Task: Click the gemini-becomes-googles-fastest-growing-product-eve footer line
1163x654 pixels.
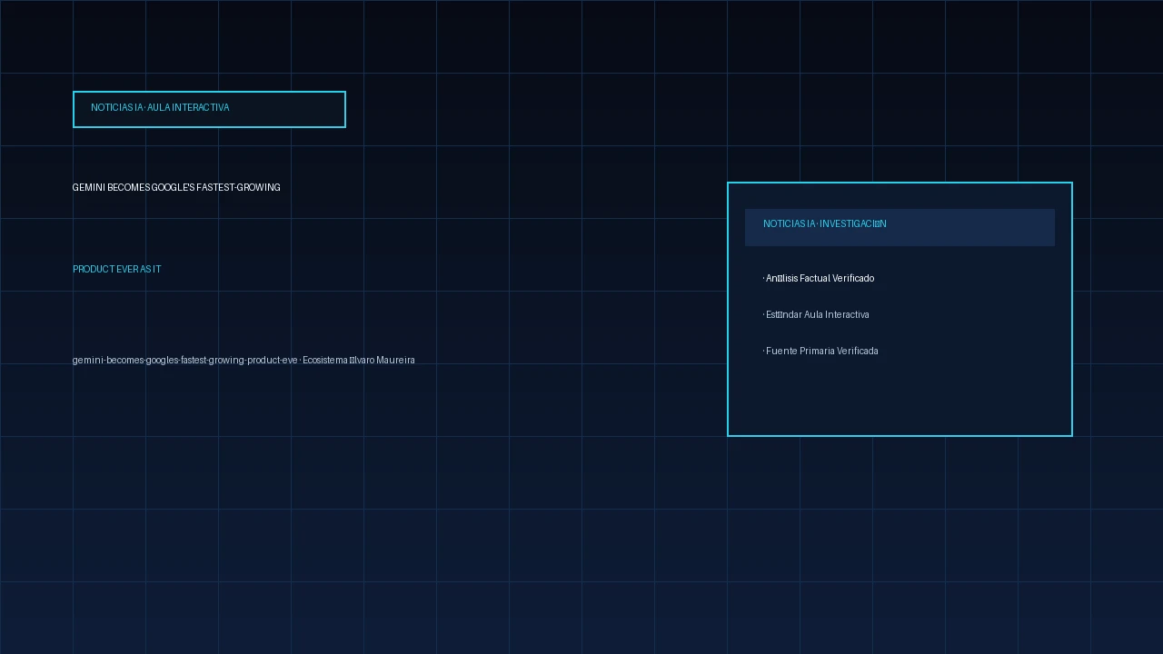Action: 244,360
